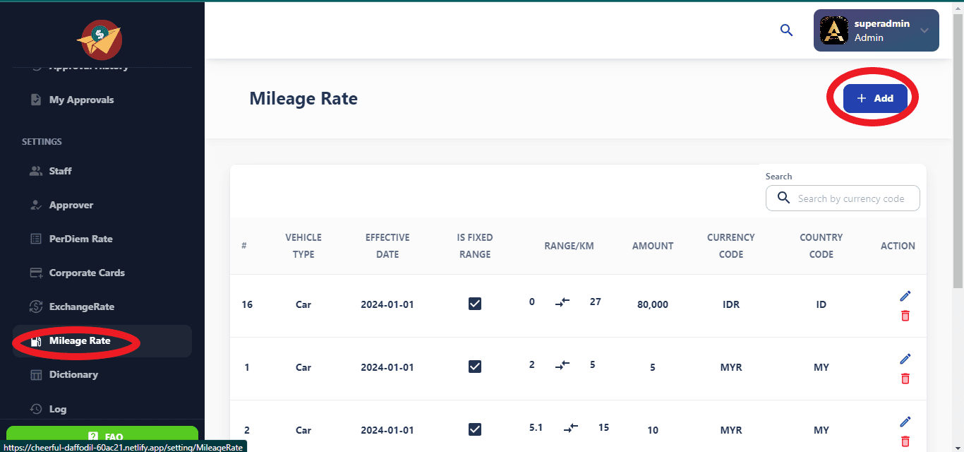Open the Dictionary settings page
This screenshot has width=964, height=452.
click(x=73, y=374)
